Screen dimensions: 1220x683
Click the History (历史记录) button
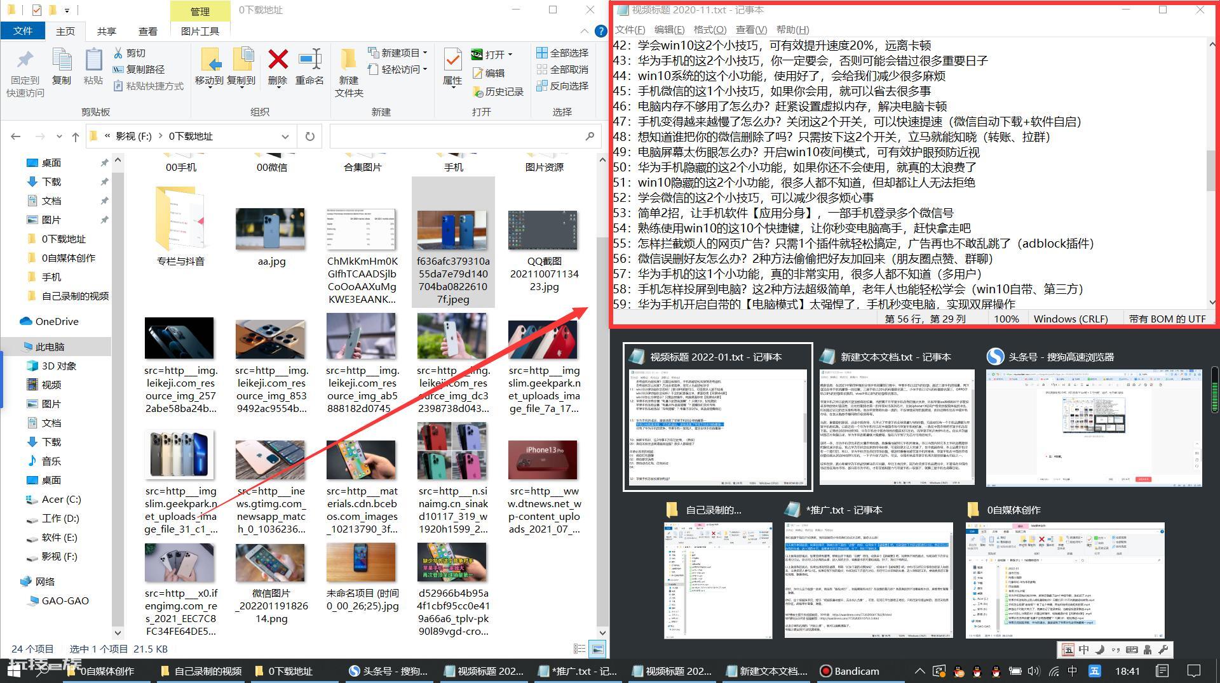[498, 92]
